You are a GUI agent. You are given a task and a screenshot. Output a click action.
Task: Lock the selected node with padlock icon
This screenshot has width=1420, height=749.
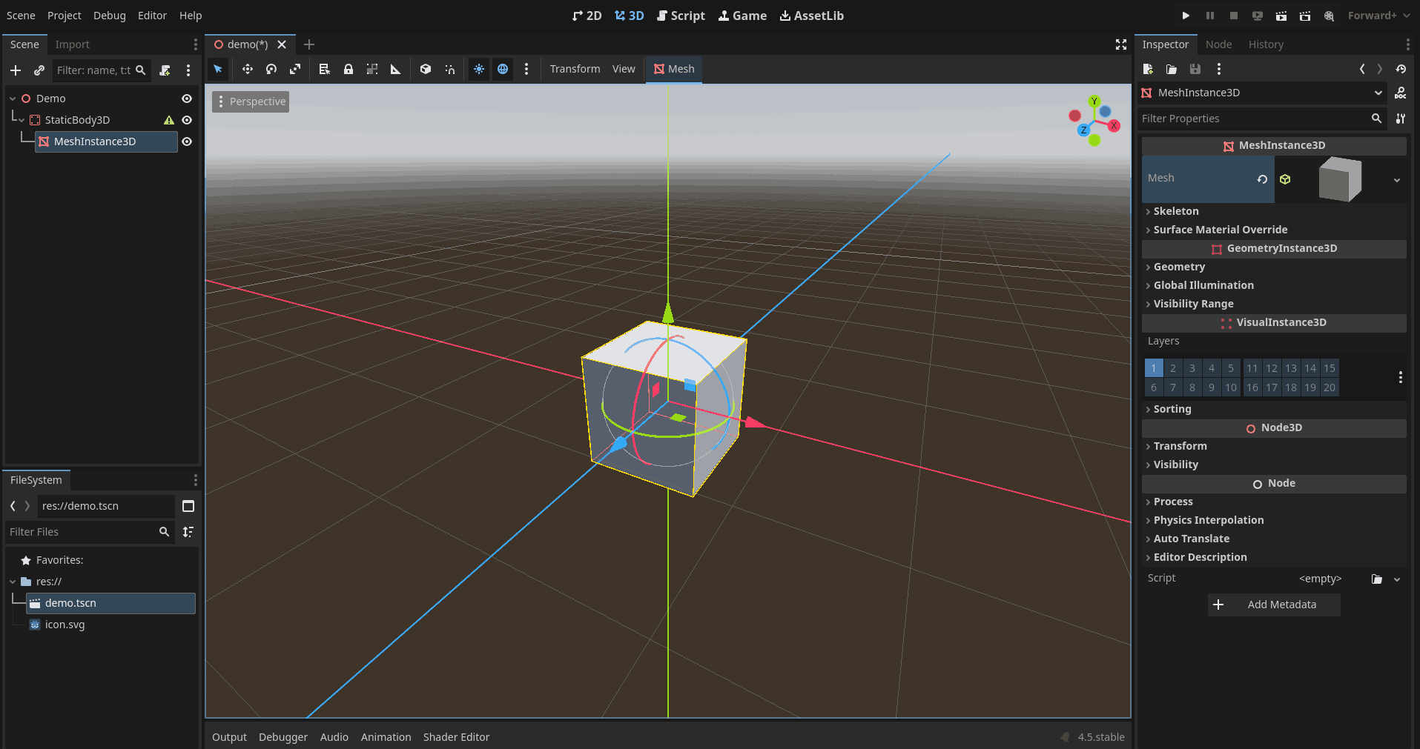[349, 69]
